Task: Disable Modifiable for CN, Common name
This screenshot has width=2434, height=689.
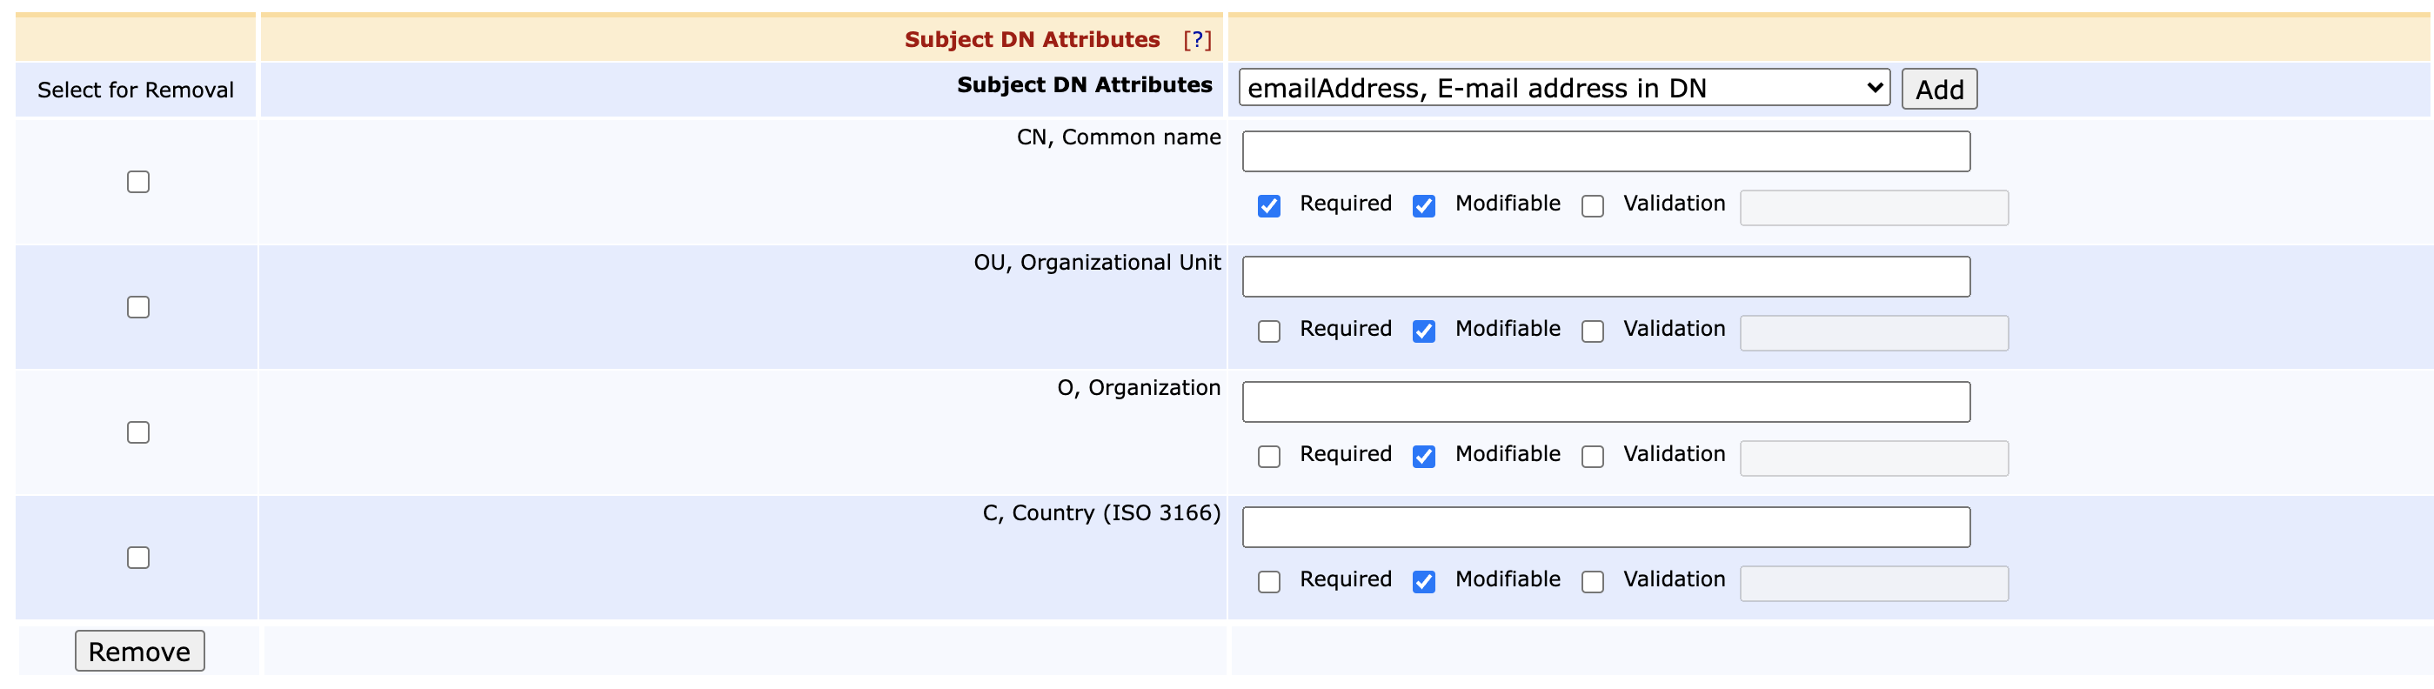Action: [x=1424, y=206]
